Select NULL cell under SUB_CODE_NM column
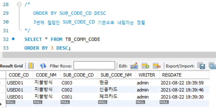The height and width of the screenshot is (110, 216). 117,103
